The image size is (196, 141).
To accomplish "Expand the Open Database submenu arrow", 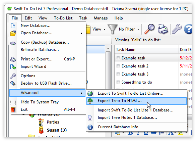I will click(81, 33).
